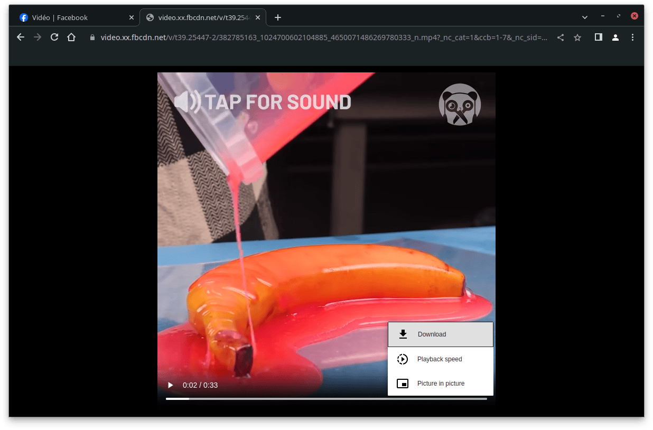View site information via the lock icon
The width and height of the screenshot is (653, 430).
(92, 38)
